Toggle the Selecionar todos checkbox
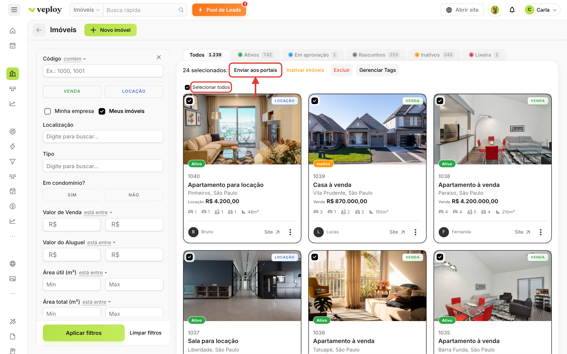The height and width of the screenshot is (354, 567). pyautogui.click(x=187, y=87)
